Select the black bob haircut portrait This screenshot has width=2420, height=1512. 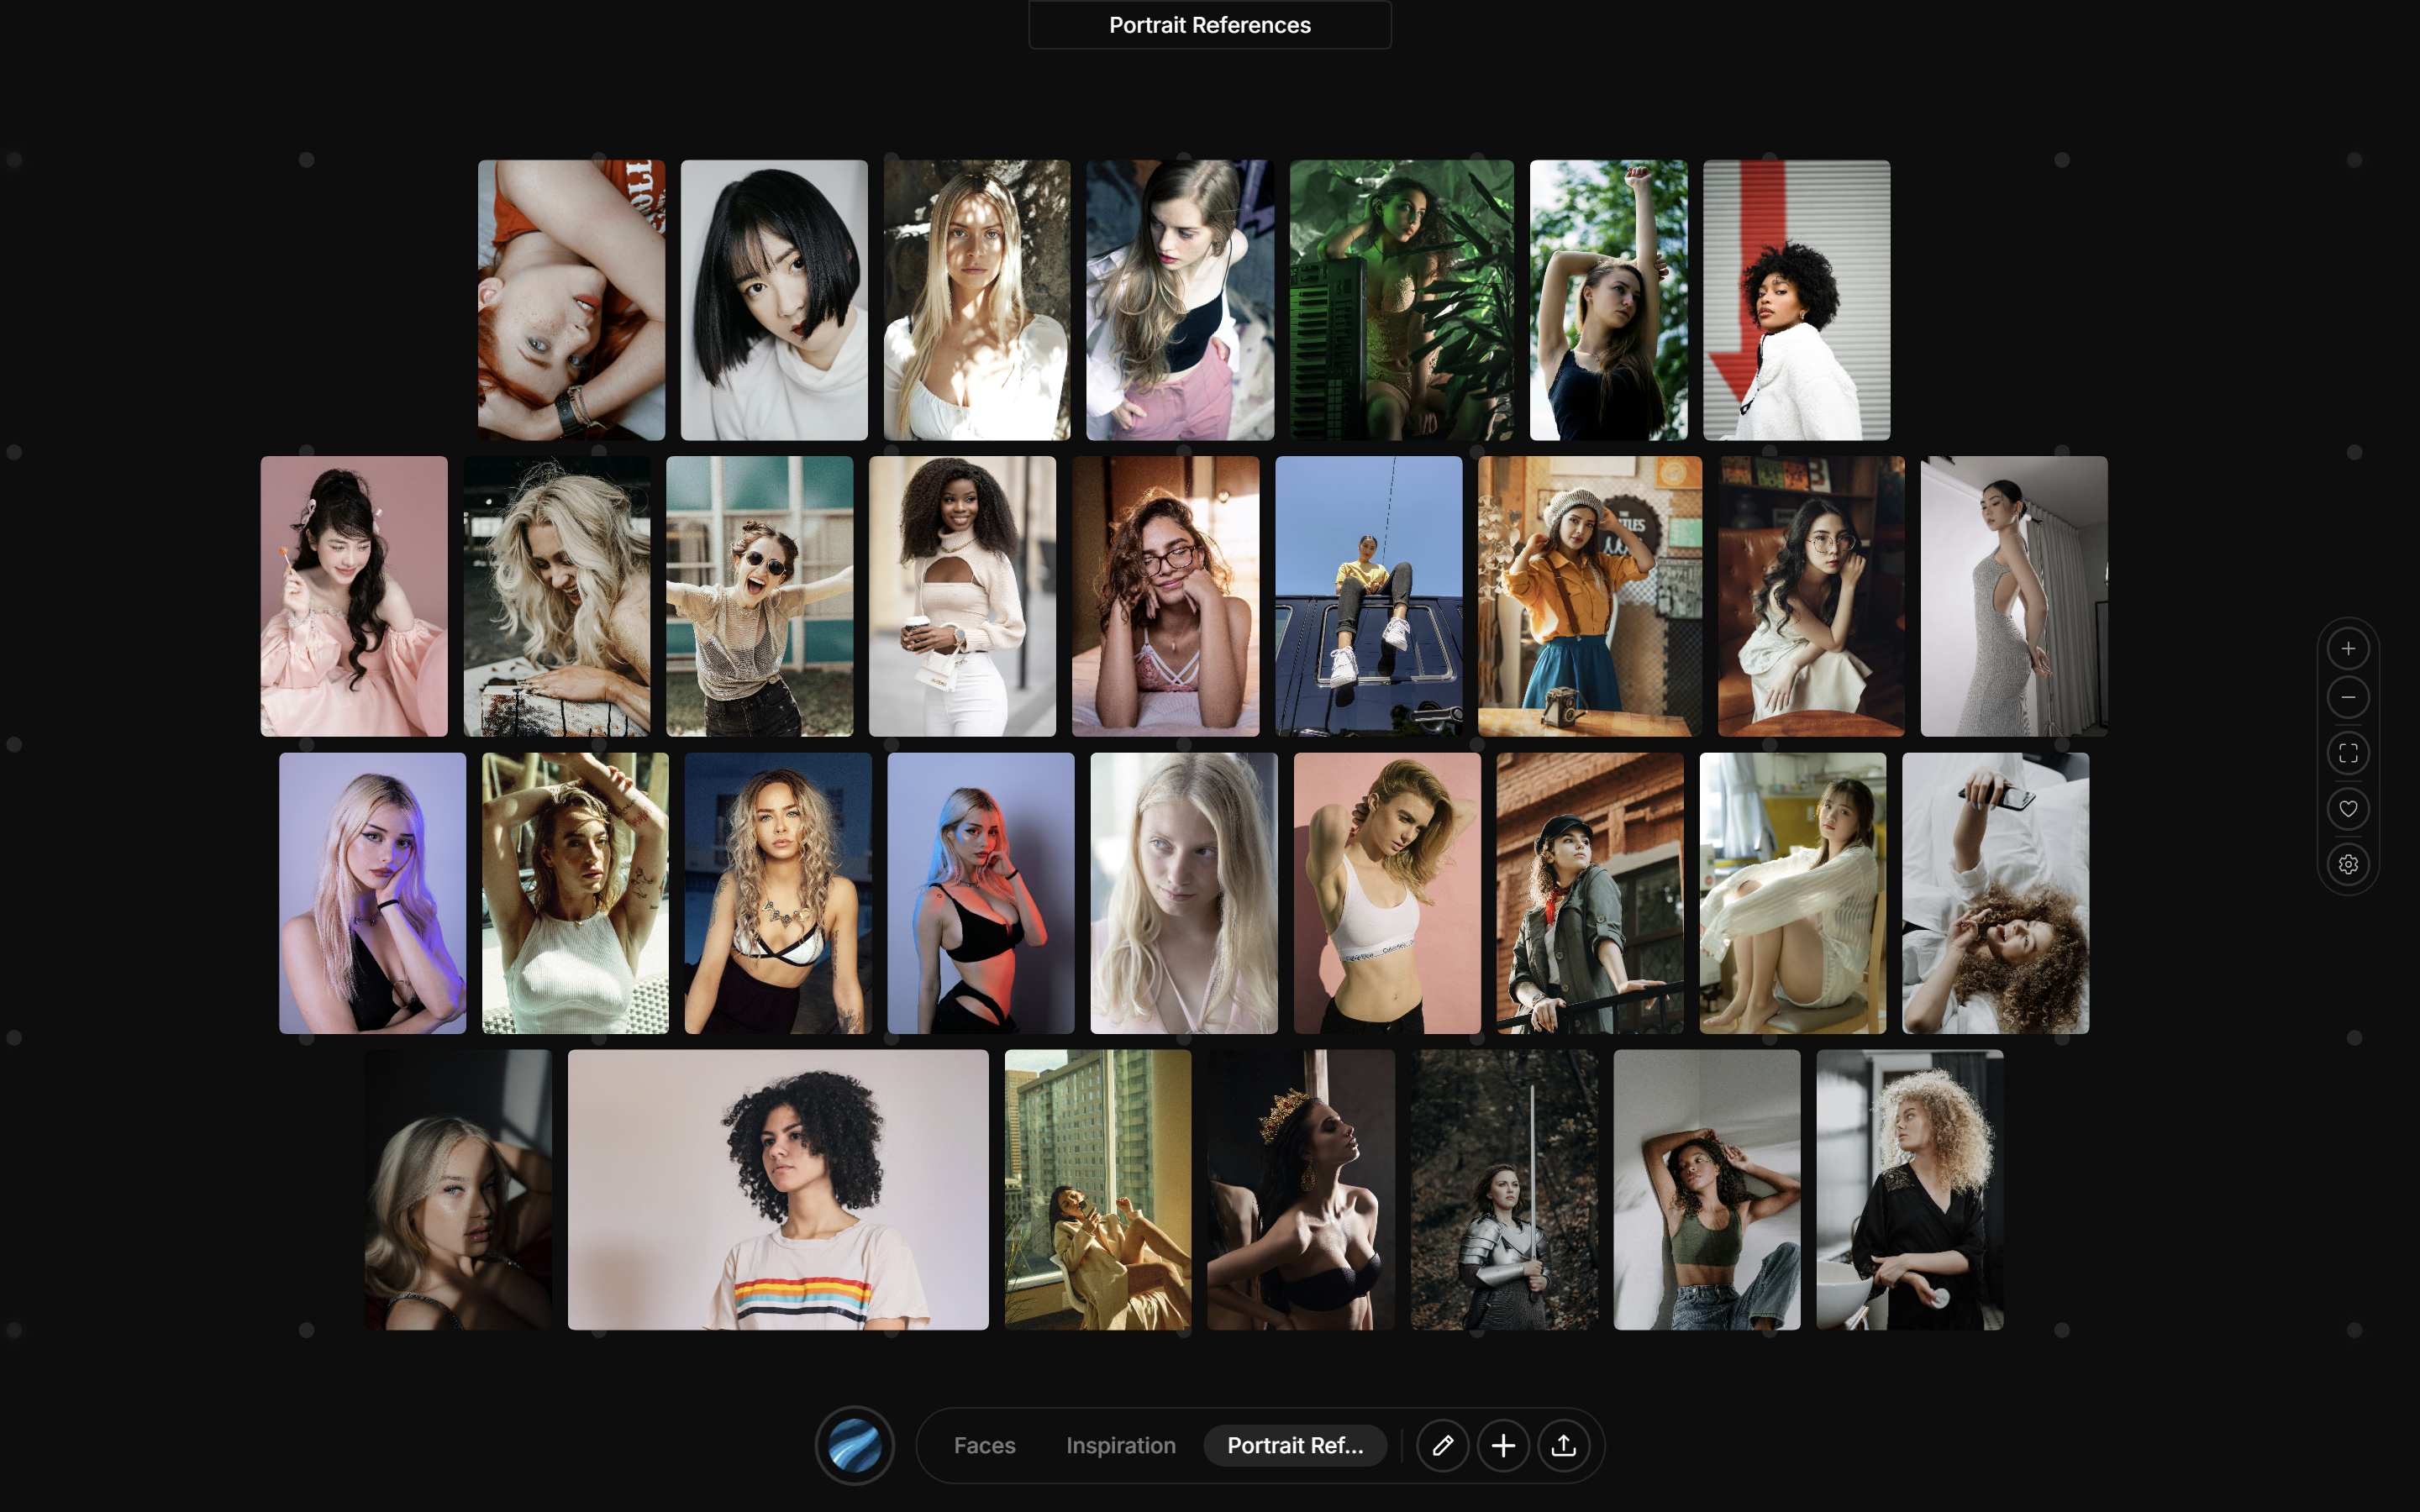tap(774, 300)
